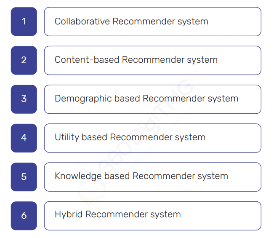The image size is (274, 238).
Task: Click the number 1 badge
Action: pyautogui.click(x=24, y=21)
